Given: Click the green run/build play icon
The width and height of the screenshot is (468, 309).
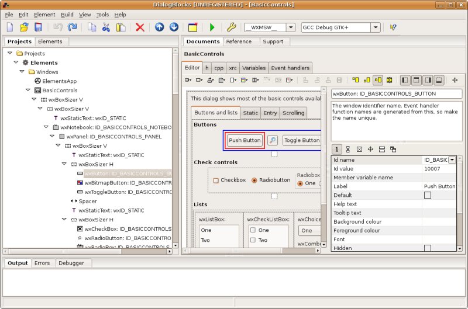Looking at the screenshot, I should (x=212, y=27).
